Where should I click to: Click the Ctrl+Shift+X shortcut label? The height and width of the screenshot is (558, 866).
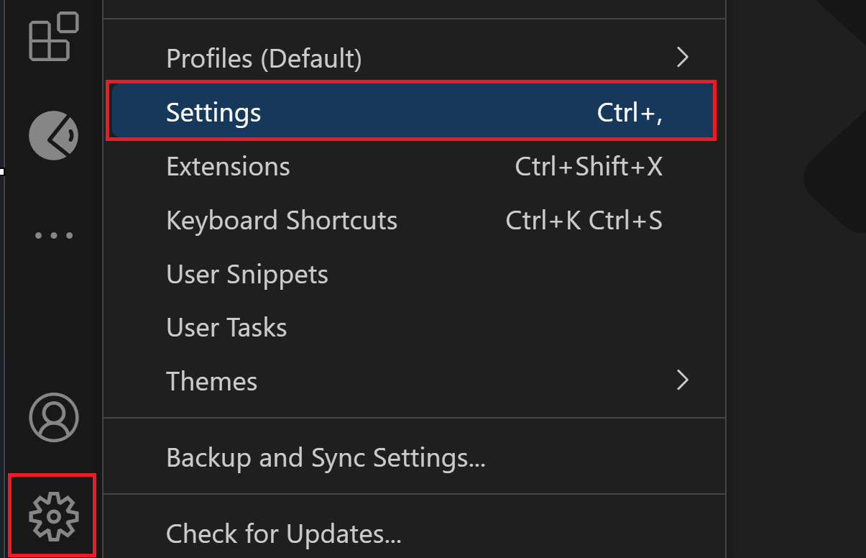click(589, 167)
